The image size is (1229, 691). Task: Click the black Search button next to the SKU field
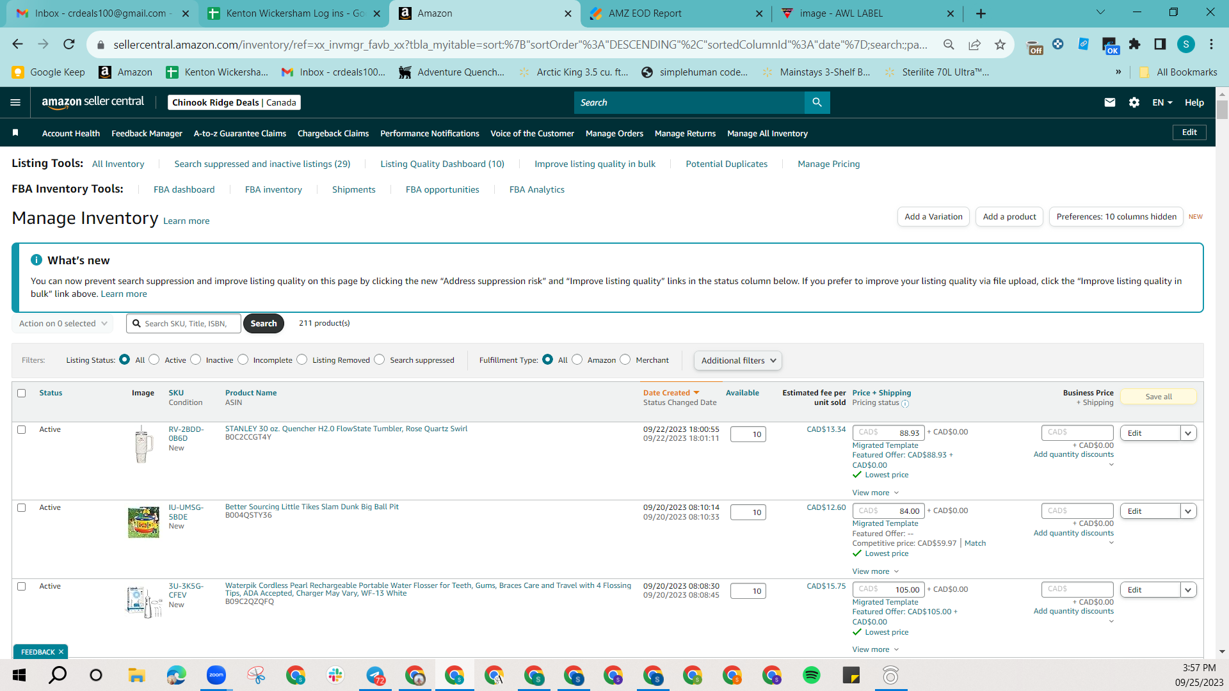tap(263, 324)
